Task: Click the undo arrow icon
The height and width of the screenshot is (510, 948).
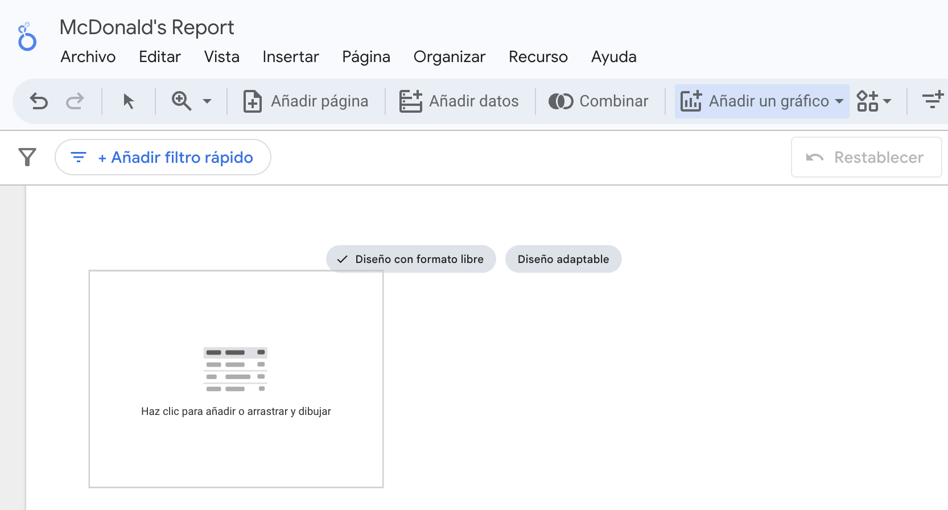Action: (x=39, y=101)
